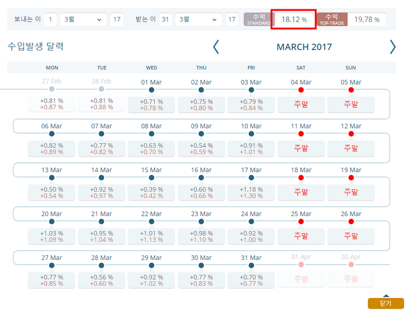Screen dimensions: 411x312
Task: Select the STANDARD profit label
Action: [257, 20]
